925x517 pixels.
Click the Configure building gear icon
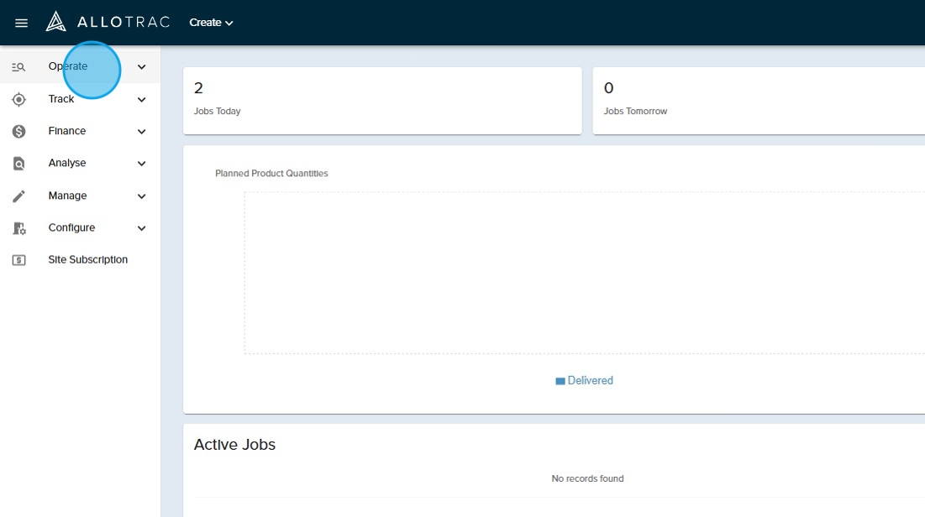(x=18, y=228)
